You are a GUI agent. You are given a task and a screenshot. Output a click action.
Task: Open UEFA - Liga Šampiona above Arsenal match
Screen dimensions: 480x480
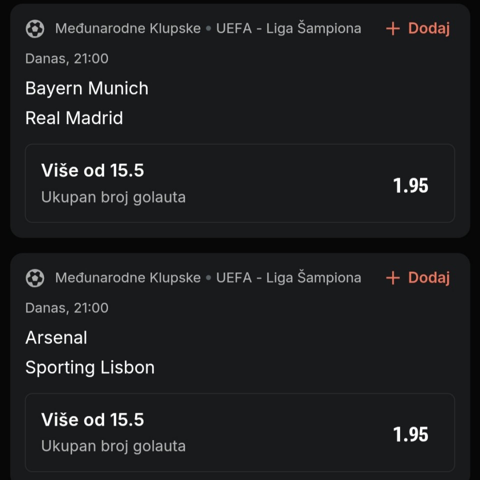pos(288,277)
